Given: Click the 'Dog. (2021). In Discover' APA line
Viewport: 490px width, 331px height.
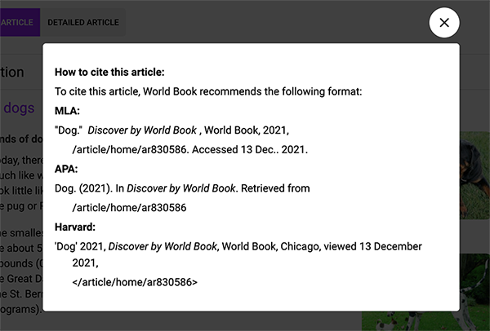Looking at the screenshot, I should 182,188.
